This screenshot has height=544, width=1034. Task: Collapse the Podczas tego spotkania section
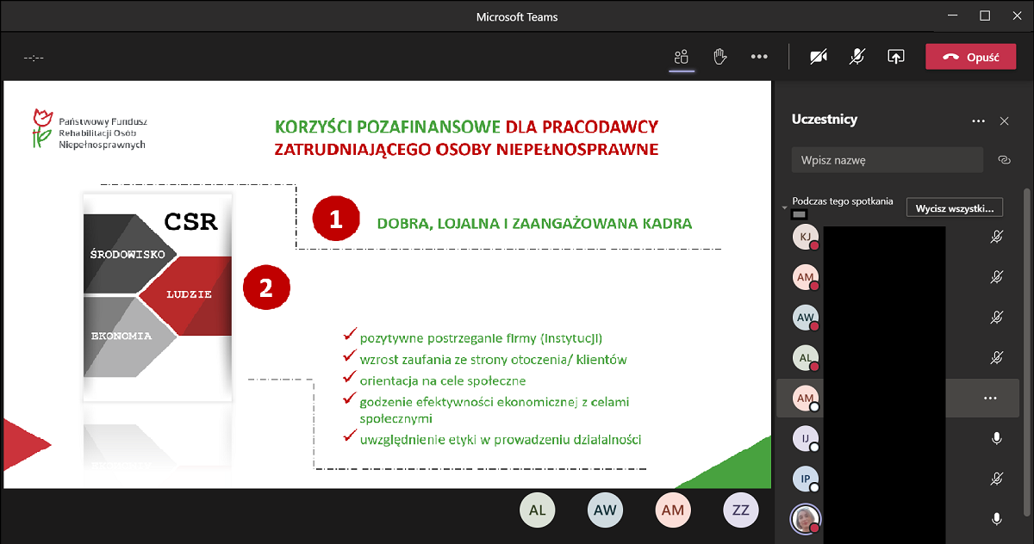[x=783, y=207]
